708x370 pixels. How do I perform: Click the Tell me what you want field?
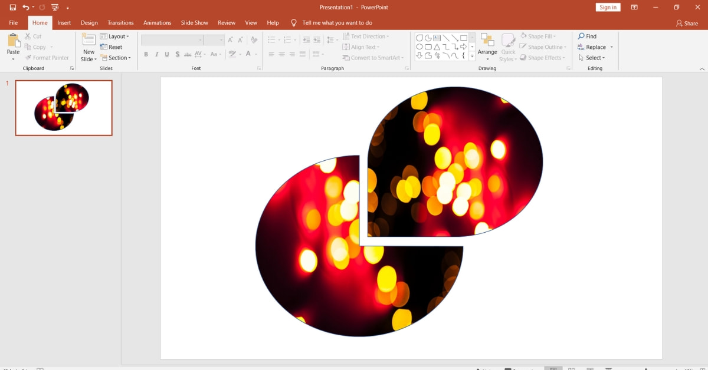point(337,22)
